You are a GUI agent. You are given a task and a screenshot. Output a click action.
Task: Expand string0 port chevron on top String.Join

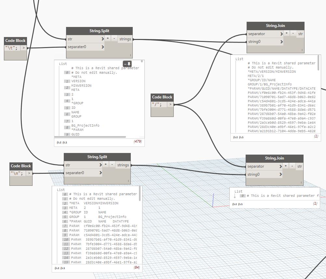[x=281, y=42]
